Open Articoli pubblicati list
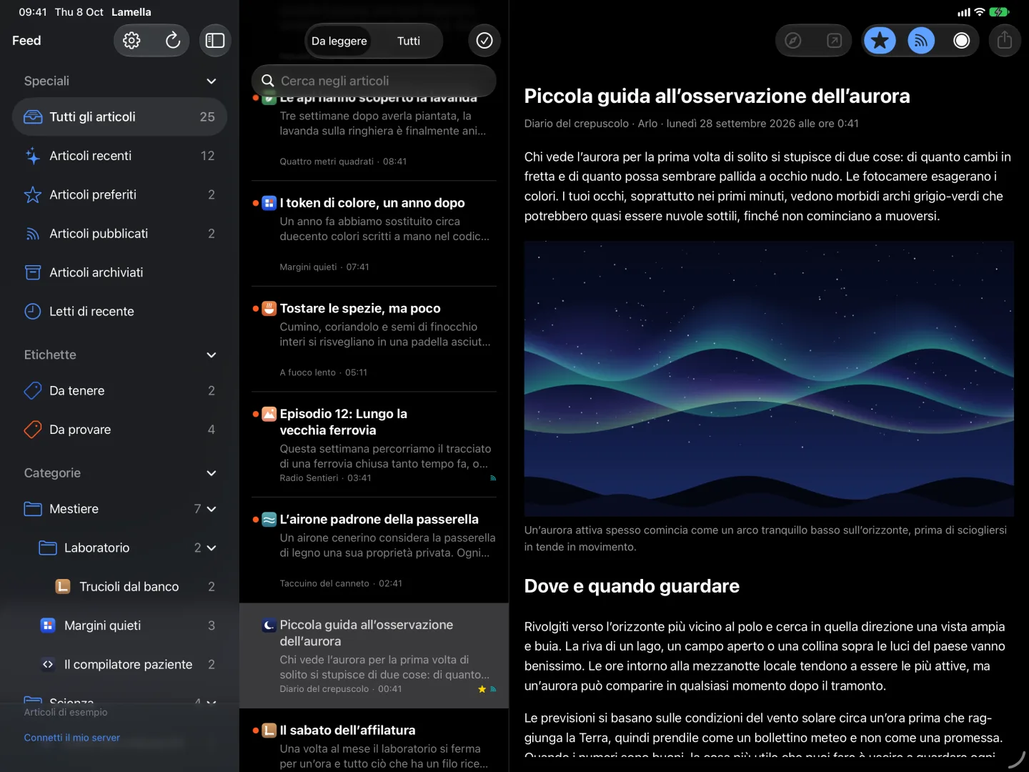Image resolution: width=1029 pixels, height=772 pixels. 119,234
